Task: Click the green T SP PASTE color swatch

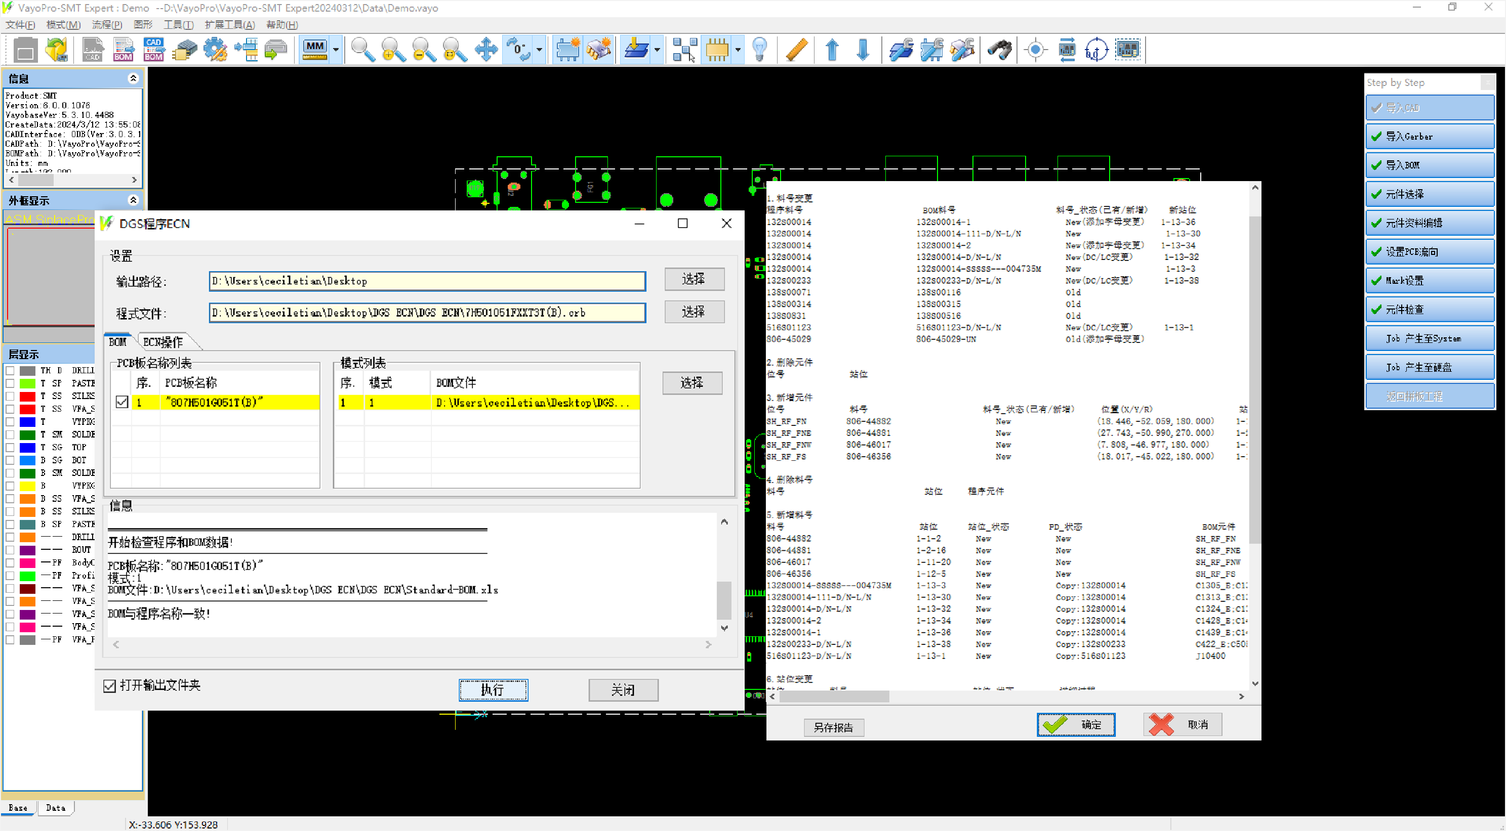Action: pos(27,383)
